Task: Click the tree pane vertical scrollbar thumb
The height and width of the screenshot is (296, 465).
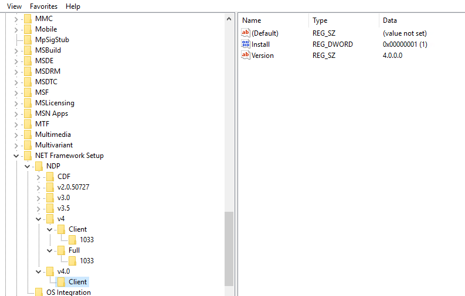Action: [229, 249]
